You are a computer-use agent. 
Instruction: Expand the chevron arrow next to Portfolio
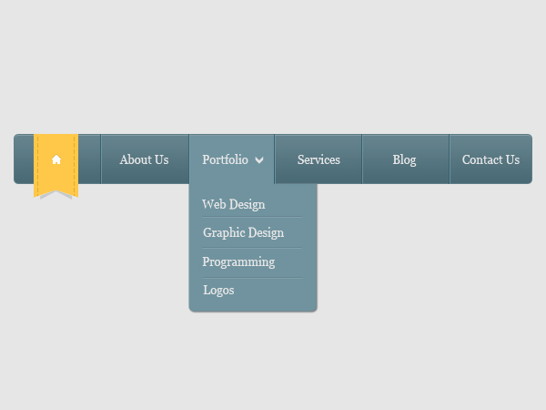click(x=259, y=160)
